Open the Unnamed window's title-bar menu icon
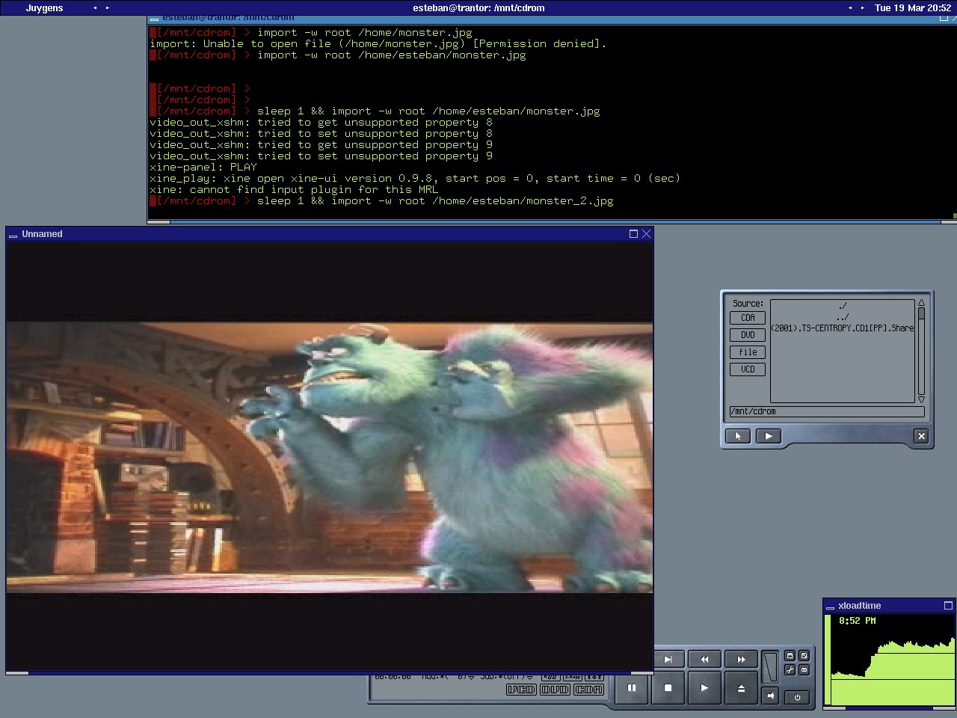 12,235
